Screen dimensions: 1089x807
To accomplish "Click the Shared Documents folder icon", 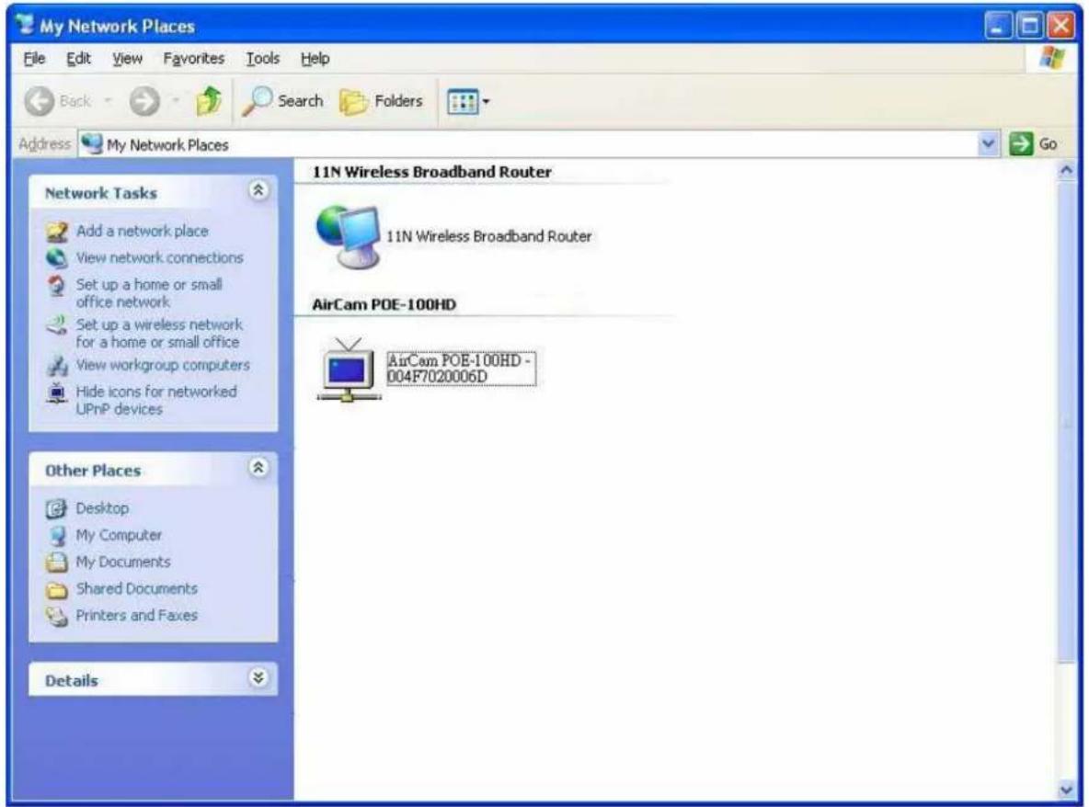I will 57,589.
